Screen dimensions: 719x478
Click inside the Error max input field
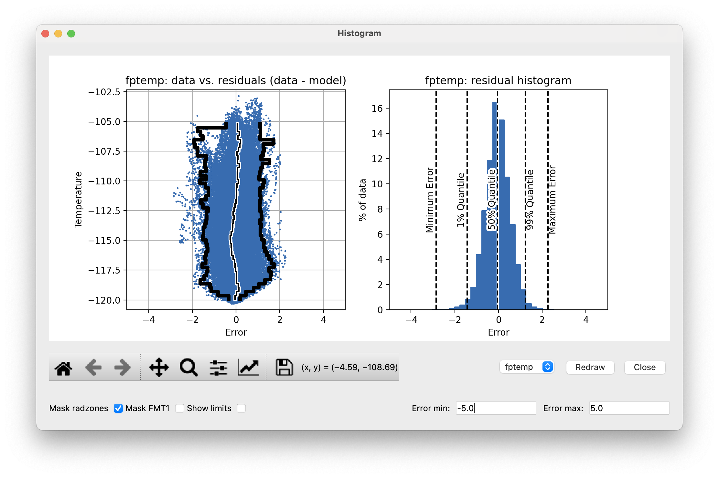[629, 408]
